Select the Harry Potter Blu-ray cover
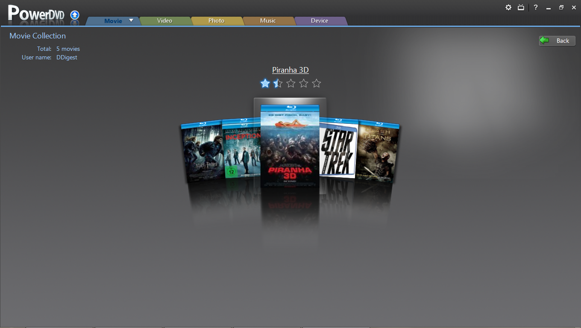The width and height of the screenshot is (581, 328). 201,152
